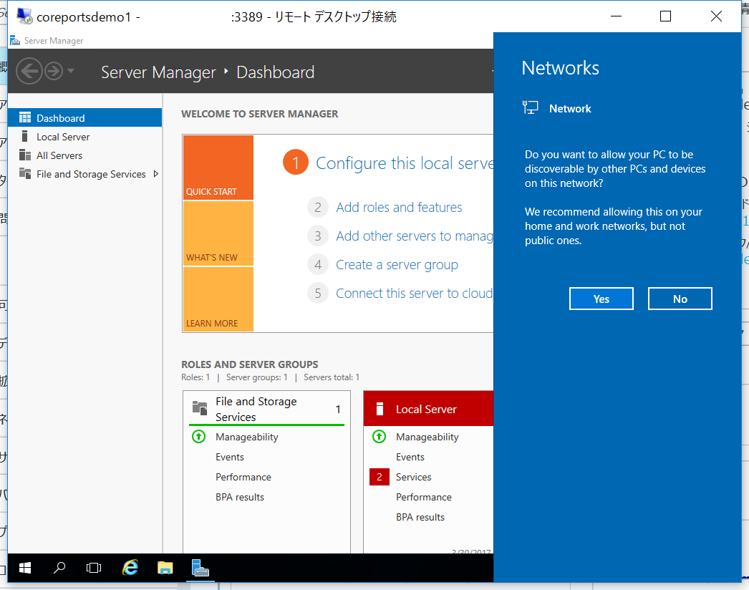Click the Local Server icon in the sidebar
This screenshot has height=590, width=749.
click(x=25, y=137)
